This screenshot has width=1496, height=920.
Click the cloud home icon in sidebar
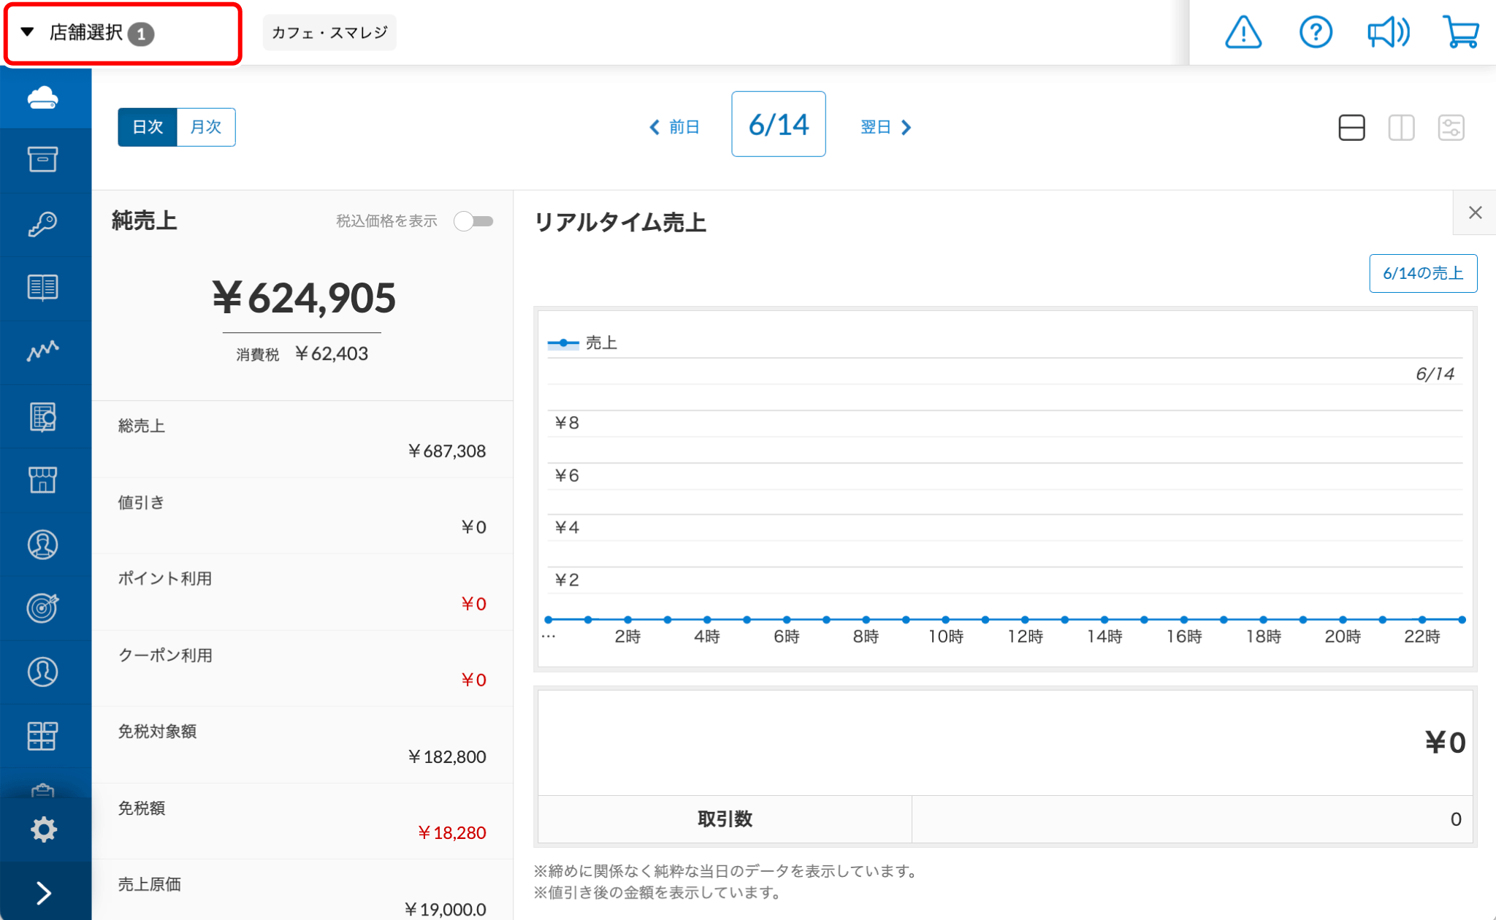[43, 98]
